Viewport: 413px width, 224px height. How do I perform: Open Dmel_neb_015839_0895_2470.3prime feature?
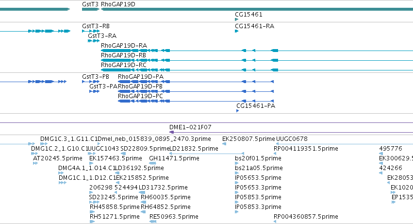tap(154, 139)
